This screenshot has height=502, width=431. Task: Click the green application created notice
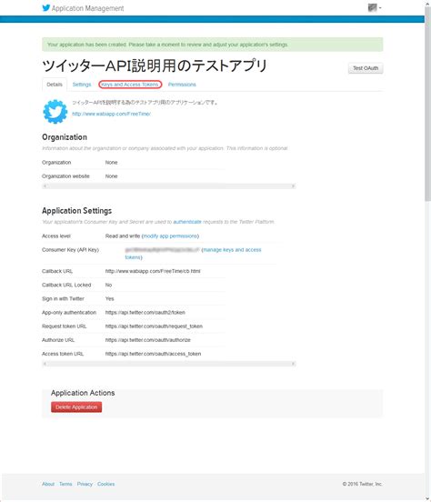pos(212,45)
